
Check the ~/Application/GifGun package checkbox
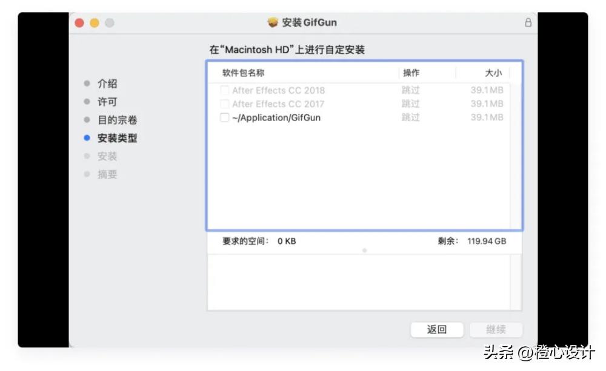pos(225,117)
